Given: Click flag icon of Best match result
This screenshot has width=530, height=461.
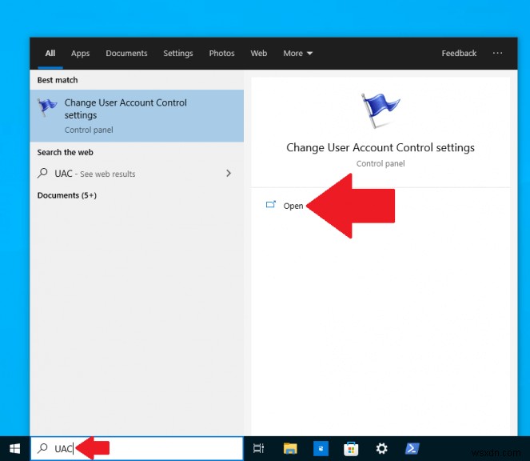Looking at the screenshot, I should coord(46,107).
